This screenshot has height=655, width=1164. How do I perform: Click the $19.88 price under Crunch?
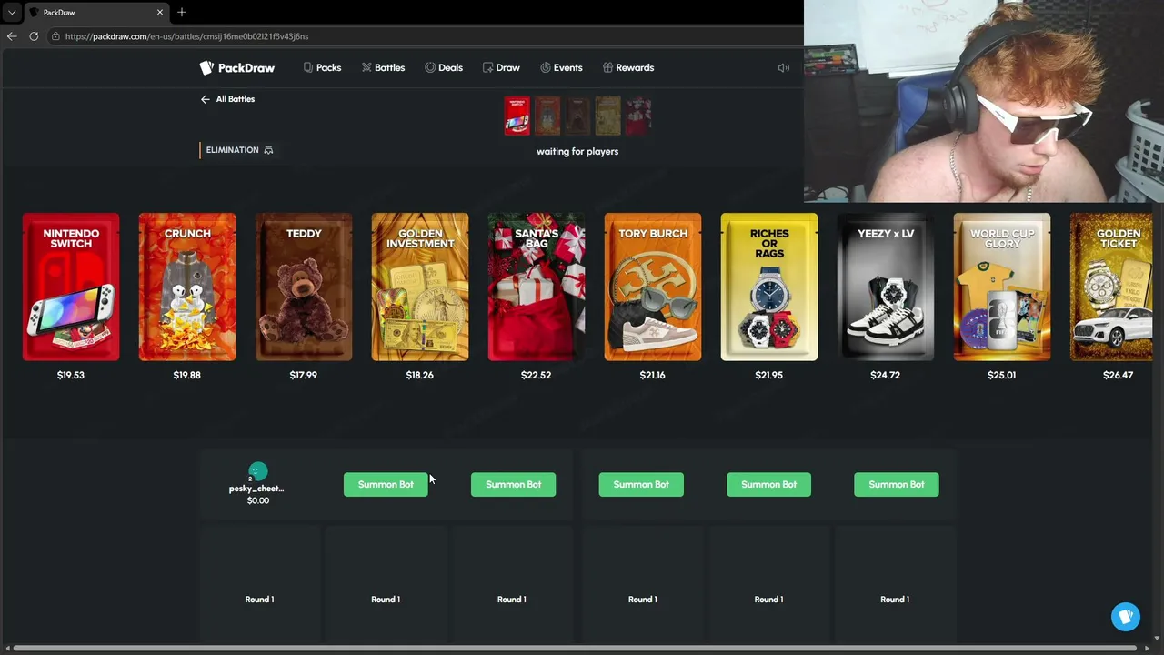click(x=187, y=375)
